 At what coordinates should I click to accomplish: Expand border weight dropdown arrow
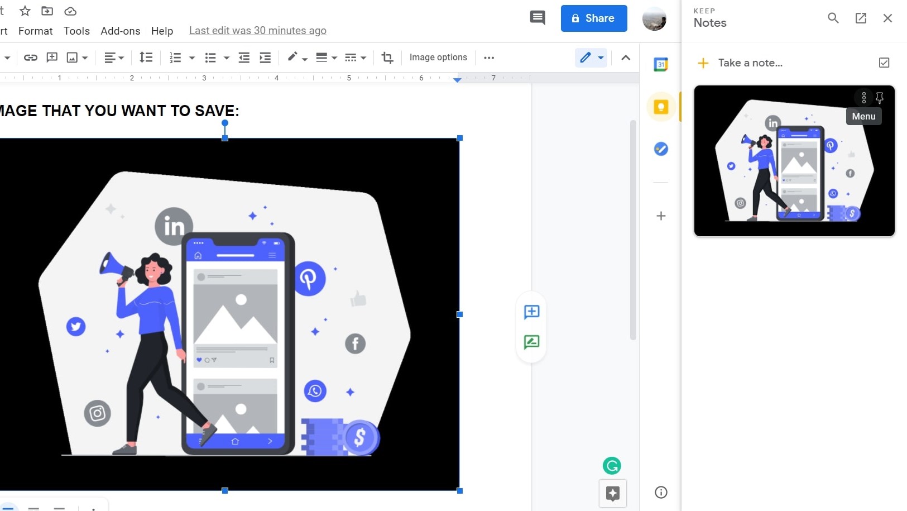tap(334, 58)
